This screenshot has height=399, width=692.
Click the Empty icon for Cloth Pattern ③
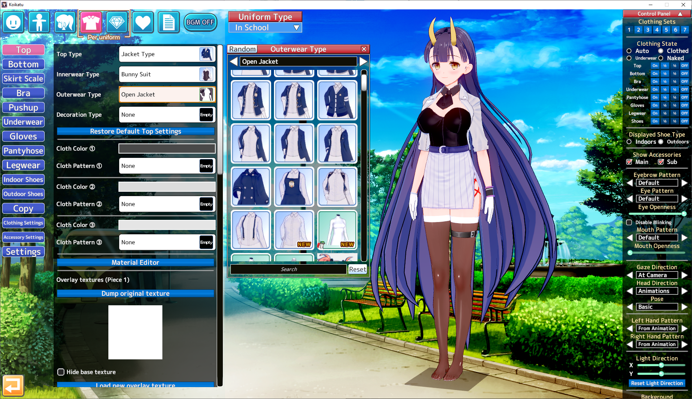(206, 242)
